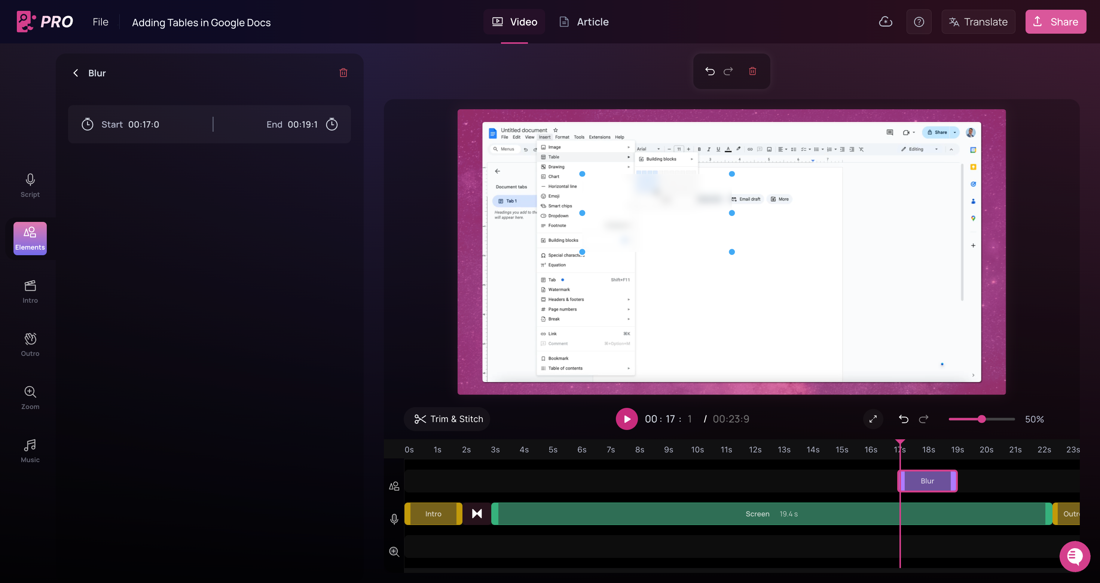Open the File menu
The height and width of the screenshot is (583, 1100).
click(100, 22)
